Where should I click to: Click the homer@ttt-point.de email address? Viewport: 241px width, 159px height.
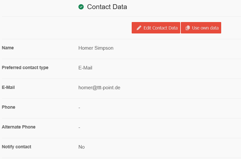(99, 88)
